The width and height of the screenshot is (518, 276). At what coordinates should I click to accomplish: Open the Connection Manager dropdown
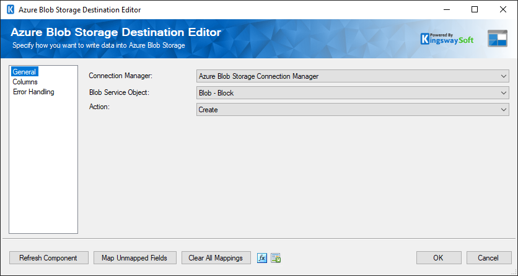[x=353, y=76]
